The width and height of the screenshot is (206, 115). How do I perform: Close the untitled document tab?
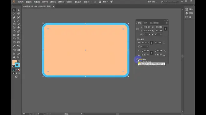(54, 6)
